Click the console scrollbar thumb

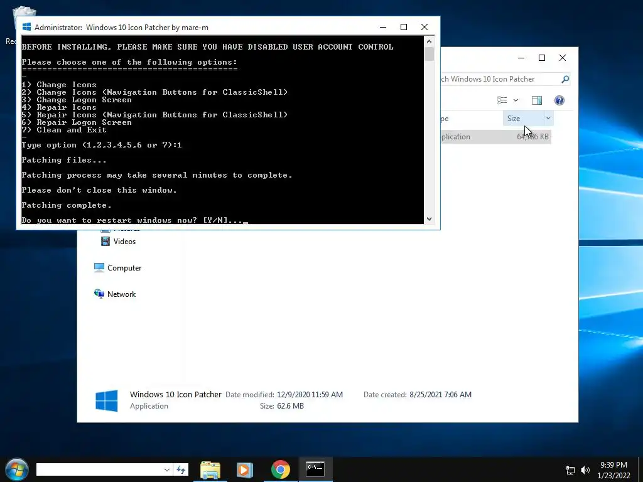click(429, 54)
